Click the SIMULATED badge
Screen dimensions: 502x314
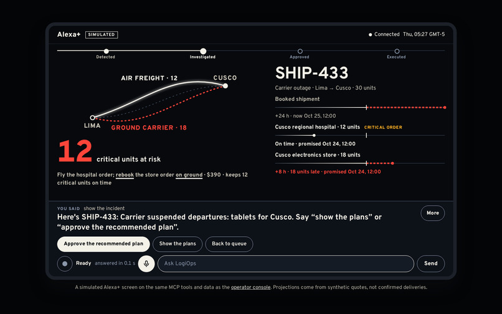pyautogui.click(x=102, y=35)
